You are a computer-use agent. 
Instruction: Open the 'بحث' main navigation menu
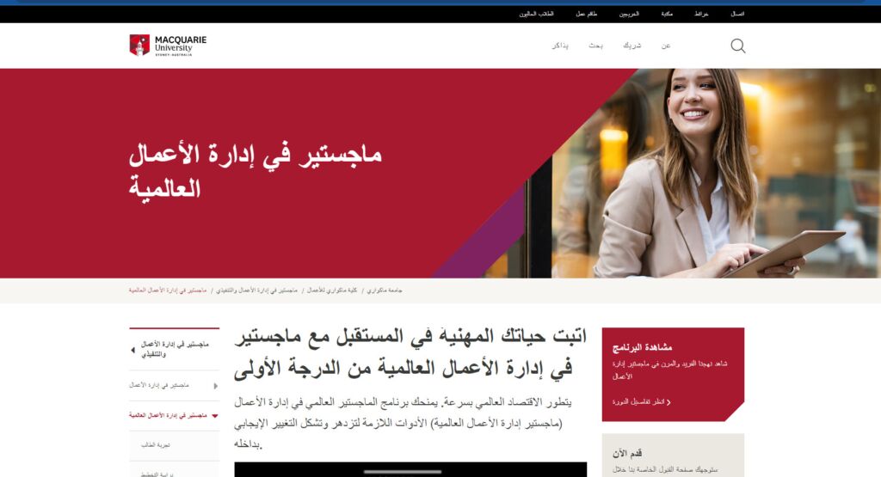point(595,46)
